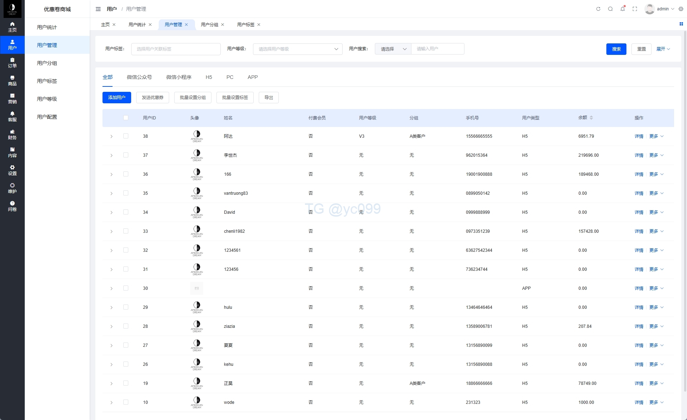Open 详情 link for user wode
Image resolution: width=687 pixels, height=420 pixels.
point(639,402)
